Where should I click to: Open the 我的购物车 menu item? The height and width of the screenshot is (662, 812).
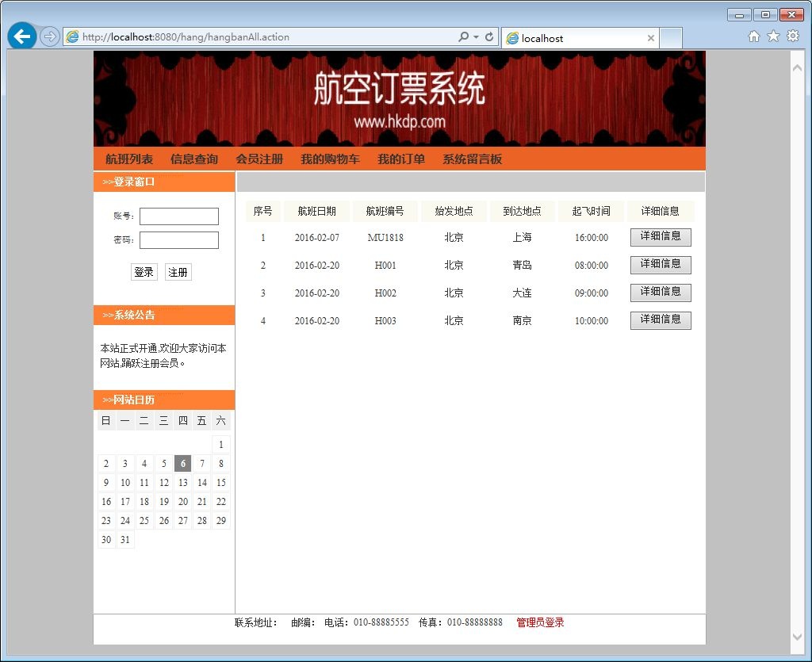331,159
